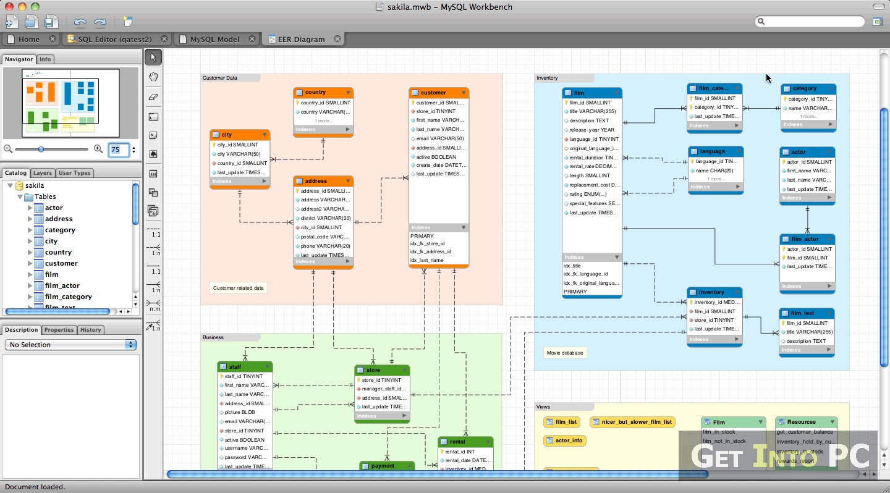Collapse Indexes section of film table
This screenshot has width=890, height=493.
tap(617, 257)
